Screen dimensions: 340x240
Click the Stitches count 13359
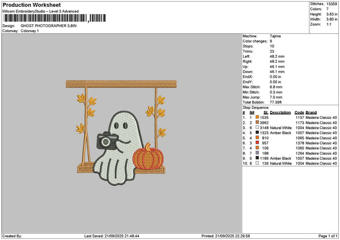click(332, 3)
